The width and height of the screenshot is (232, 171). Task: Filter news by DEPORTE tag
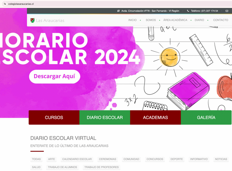coord(177,159)
